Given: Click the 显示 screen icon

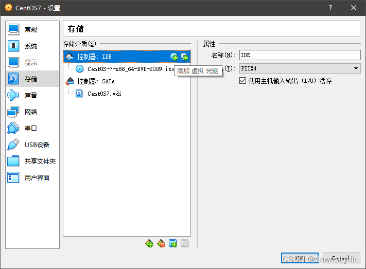Looking at the screenshot, I should [x=13, y=62].
